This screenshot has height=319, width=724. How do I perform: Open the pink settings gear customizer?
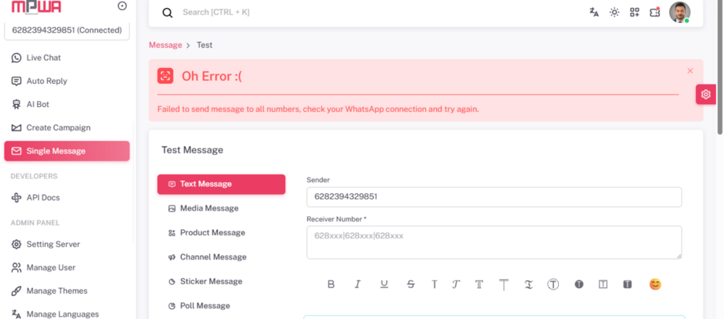[706, 94]
